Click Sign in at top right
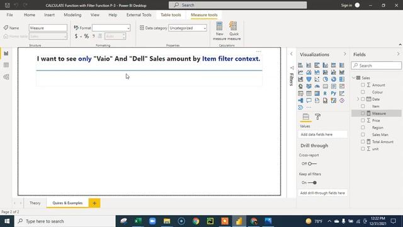Viewport: 403px width, 227px height. point(346,5)
